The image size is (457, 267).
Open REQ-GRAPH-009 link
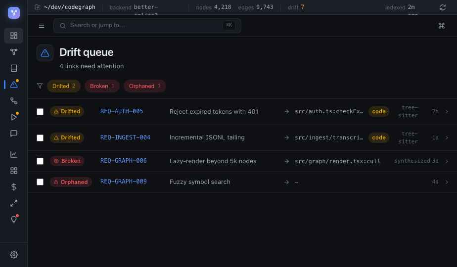click(123, 181)
